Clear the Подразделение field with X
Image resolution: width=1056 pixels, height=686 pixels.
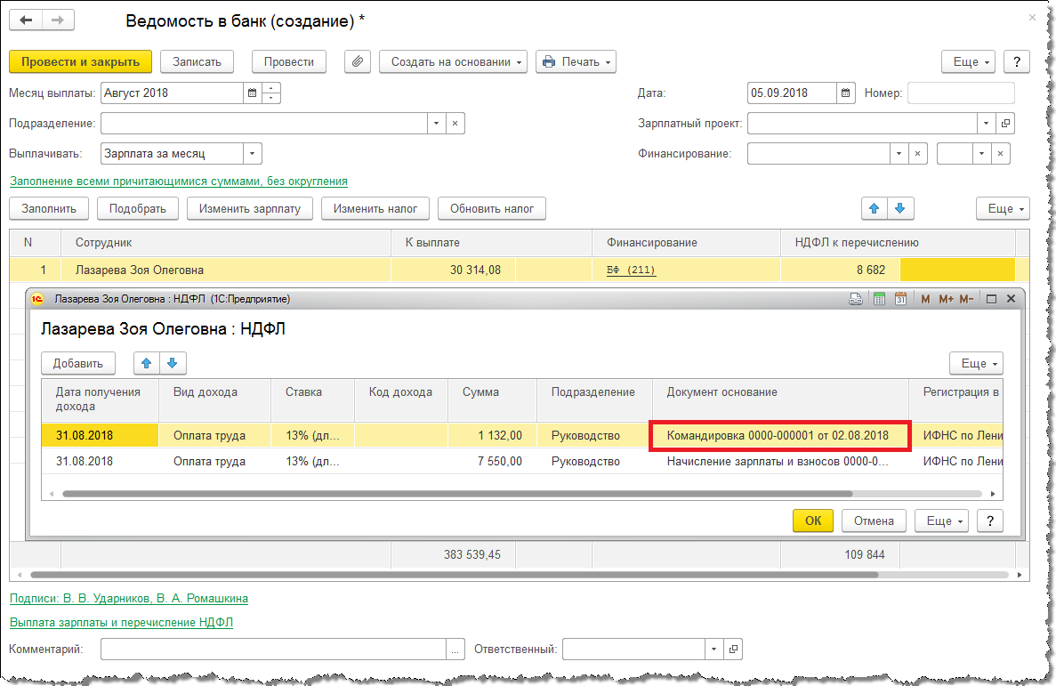(455, 124)
